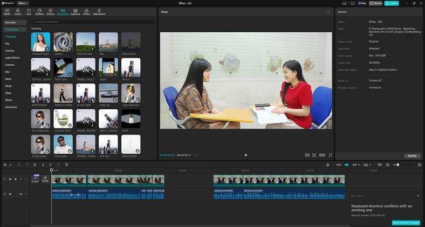Open the shortcuts keyboard icon in the title bar

[353, 3]
